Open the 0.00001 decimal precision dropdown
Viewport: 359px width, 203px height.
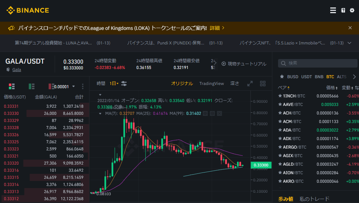[64, 87]
